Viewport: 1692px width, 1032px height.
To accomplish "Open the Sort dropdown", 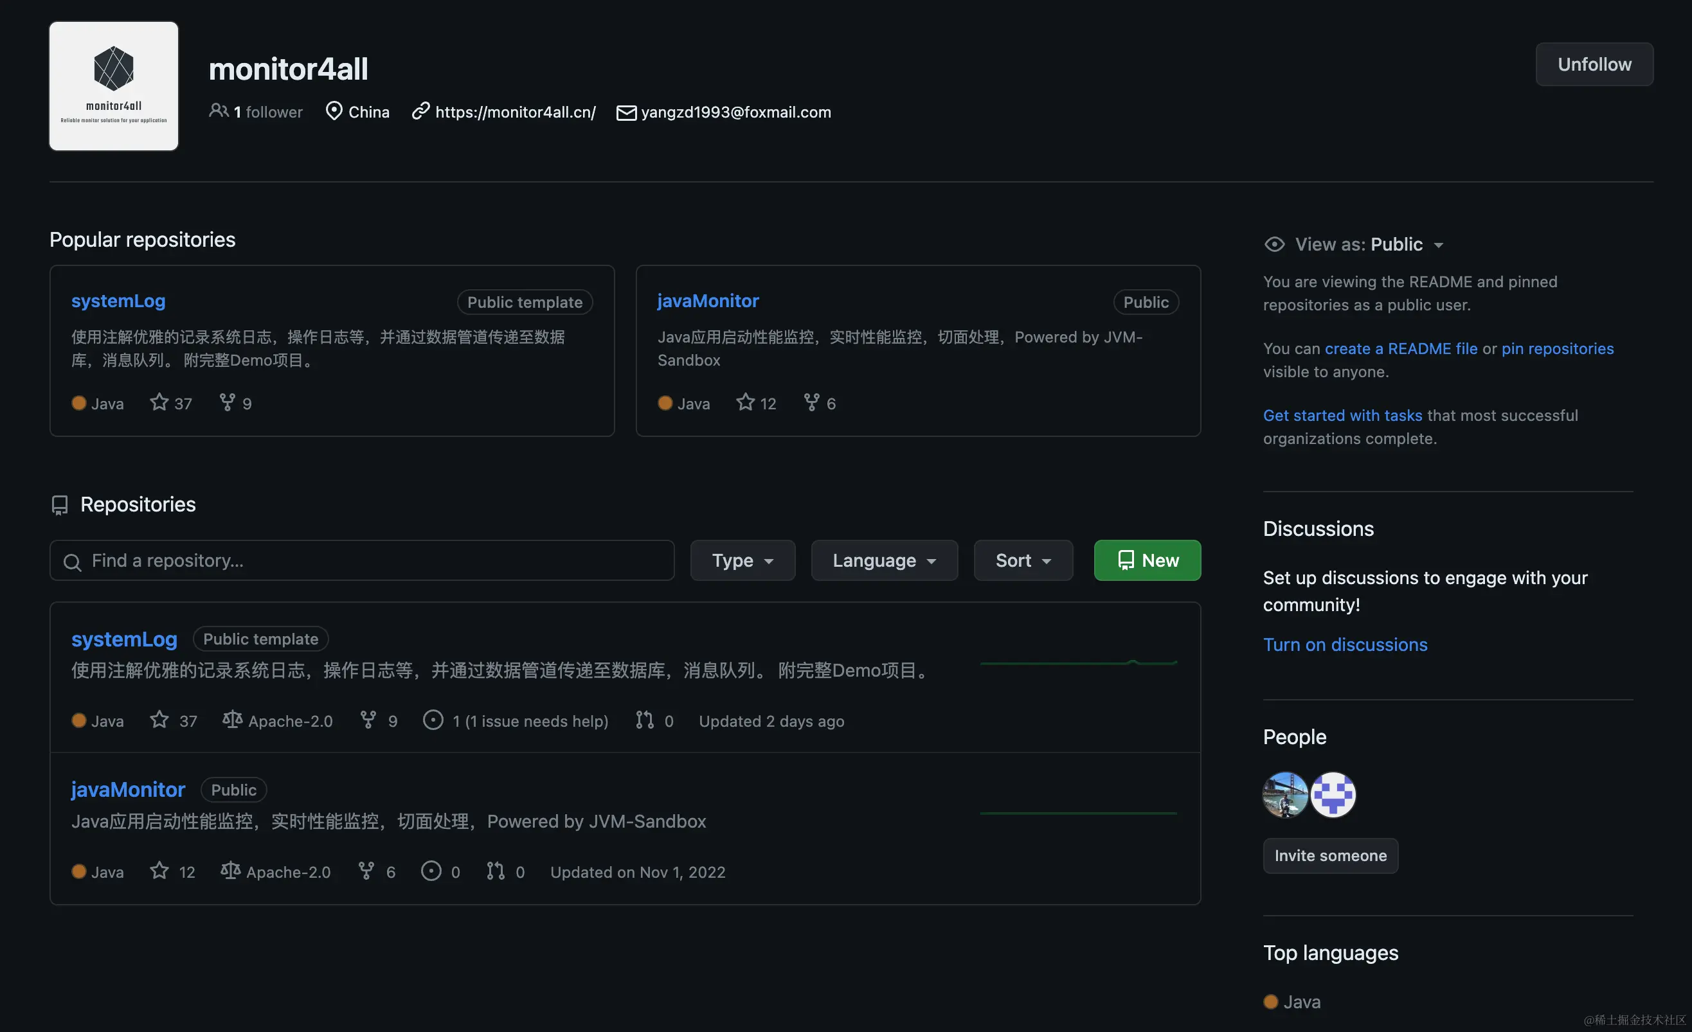I will [x=1023, y=560].
